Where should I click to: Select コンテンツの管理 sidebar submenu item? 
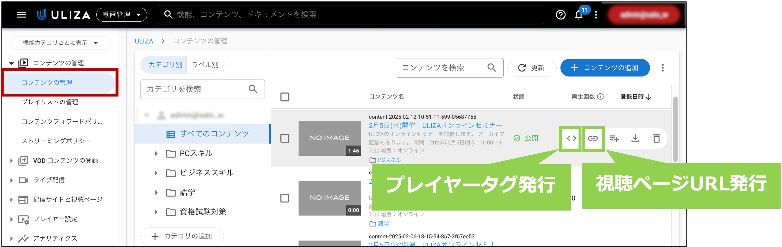[60, 83]
